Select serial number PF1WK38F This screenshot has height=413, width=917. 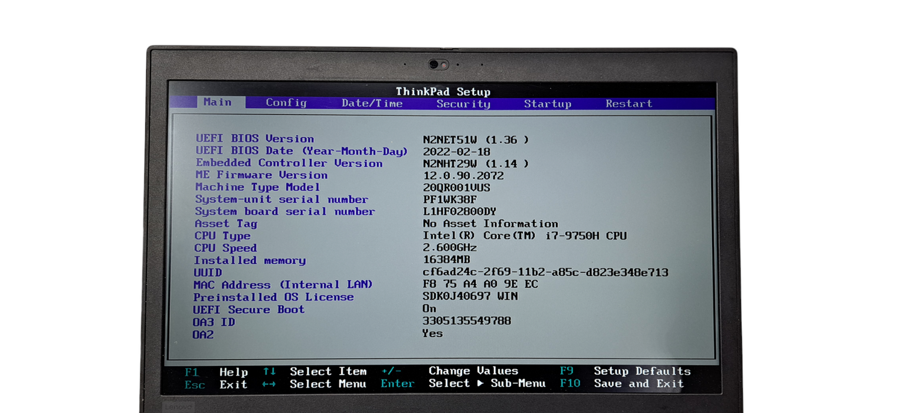pos(450,199)
